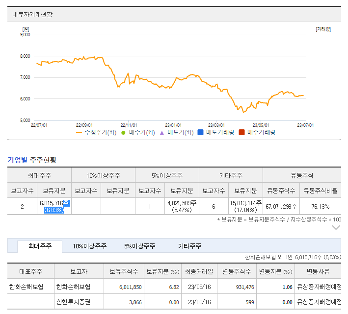This screenshot has height=314, width=348.
Task: Click the orange price line on the chart
Action: click(x=170, y=85)
